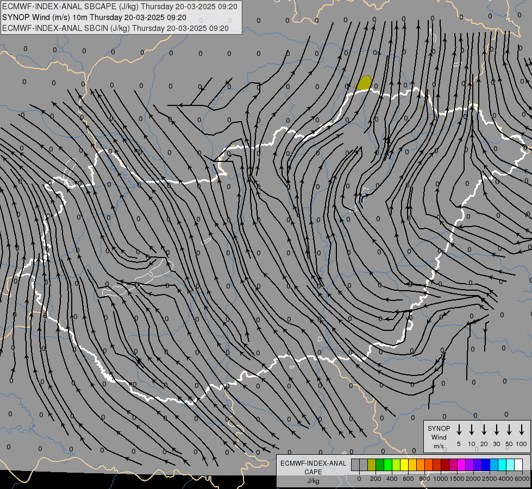This screenshot has height=489, width=532.
Task: Click 'ECMWF-INDEX-ANAL' label in CAPE legend
Action: pyautogui.click(x=313, y=463)
